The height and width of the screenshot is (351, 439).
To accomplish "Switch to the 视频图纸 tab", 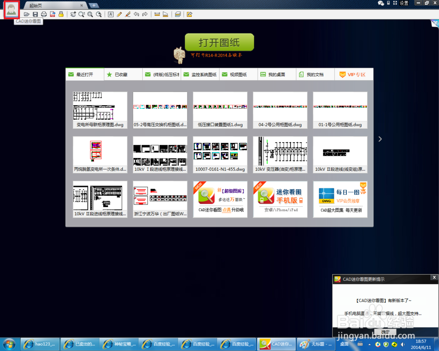I will [238, 75].
